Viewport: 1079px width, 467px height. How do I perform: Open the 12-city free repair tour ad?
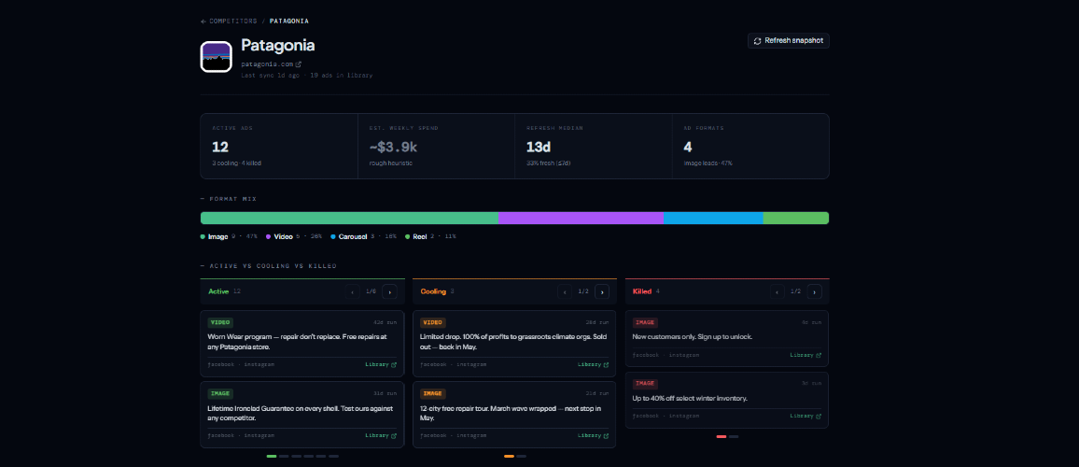(x=514, y=415)
